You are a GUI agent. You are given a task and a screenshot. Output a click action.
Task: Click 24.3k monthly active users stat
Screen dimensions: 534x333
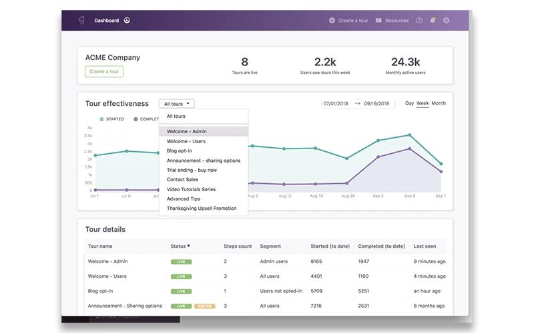(x=406, y=65)
